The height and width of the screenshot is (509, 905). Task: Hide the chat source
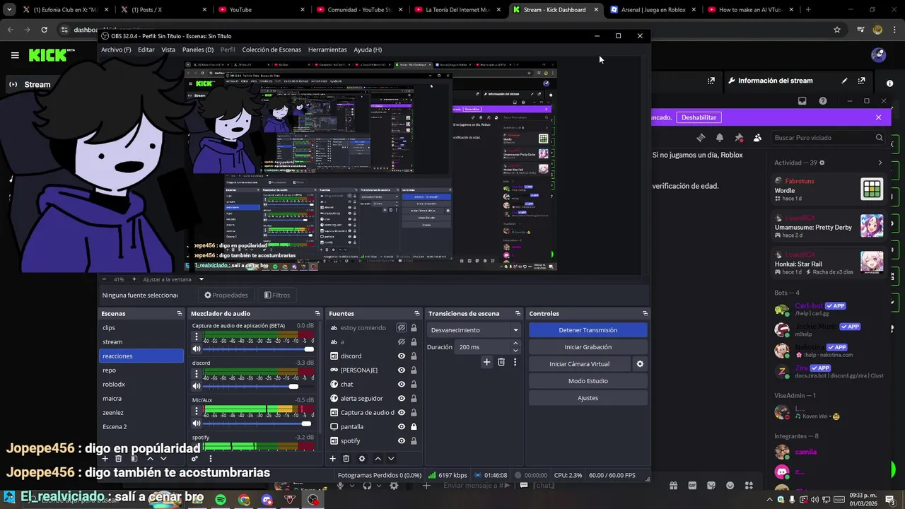[x=402, y=385]
